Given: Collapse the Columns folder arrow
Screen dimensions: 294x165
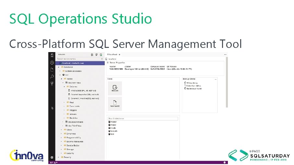Looking at the screenshot, I should point(64,87).
